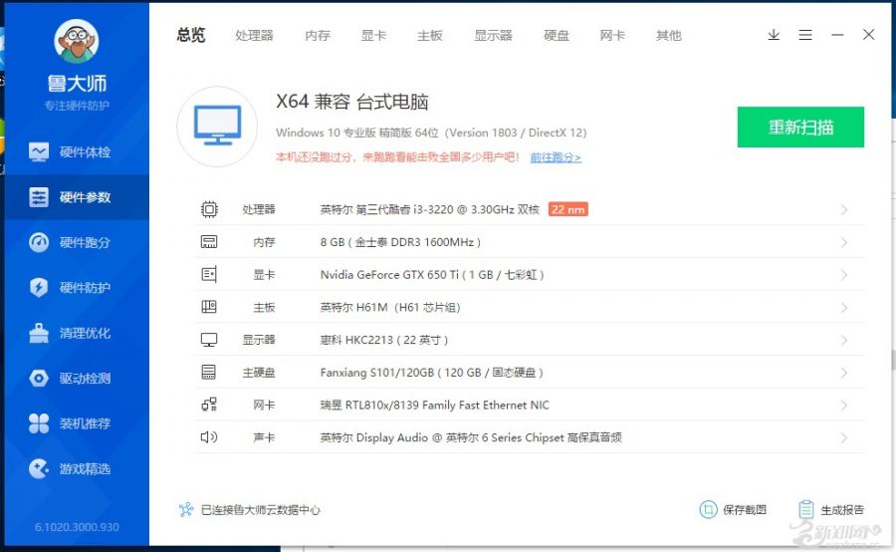
Task: Switch to the 总览 overview tab
Action: click(191, 35)
